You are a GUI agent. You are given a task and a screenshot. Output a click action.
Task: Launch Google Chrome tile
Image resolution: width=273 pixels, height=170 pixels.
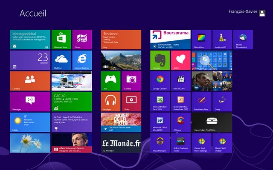pos(160,81)
